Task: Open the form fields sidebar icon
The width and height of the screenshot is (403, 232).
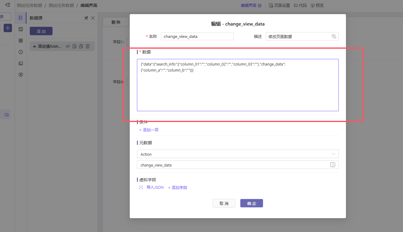Action: (20, 29)
